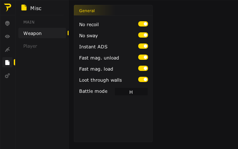This screenshot has height=149, width=238.
Task: Toggle the Fast mag. load switch
Action: (x=143, y=68)
